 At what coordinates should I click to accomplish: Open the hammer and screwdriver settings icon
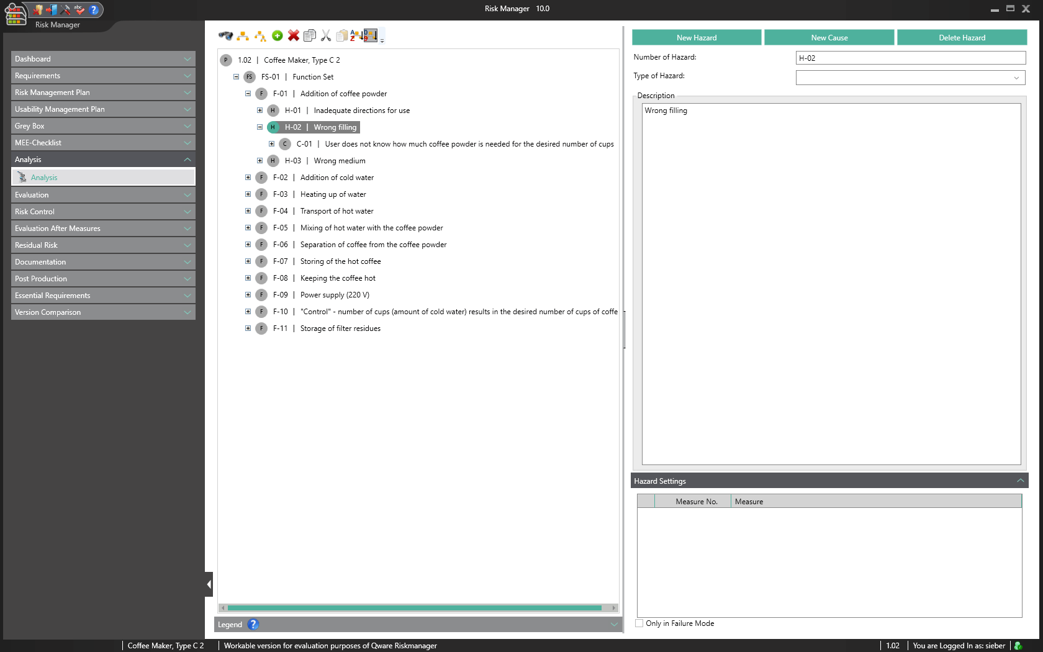pyautogui.click(x=66, y=9)
